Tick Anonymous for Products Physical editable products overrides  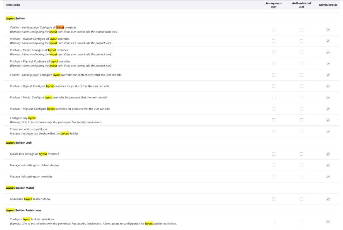tap(274, 109)
